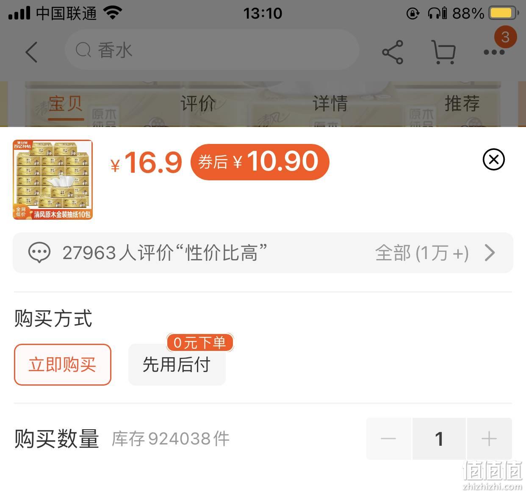Open the shopping cart icon
The width and height of the screenshot is (526, 494).
click(443, 52)
